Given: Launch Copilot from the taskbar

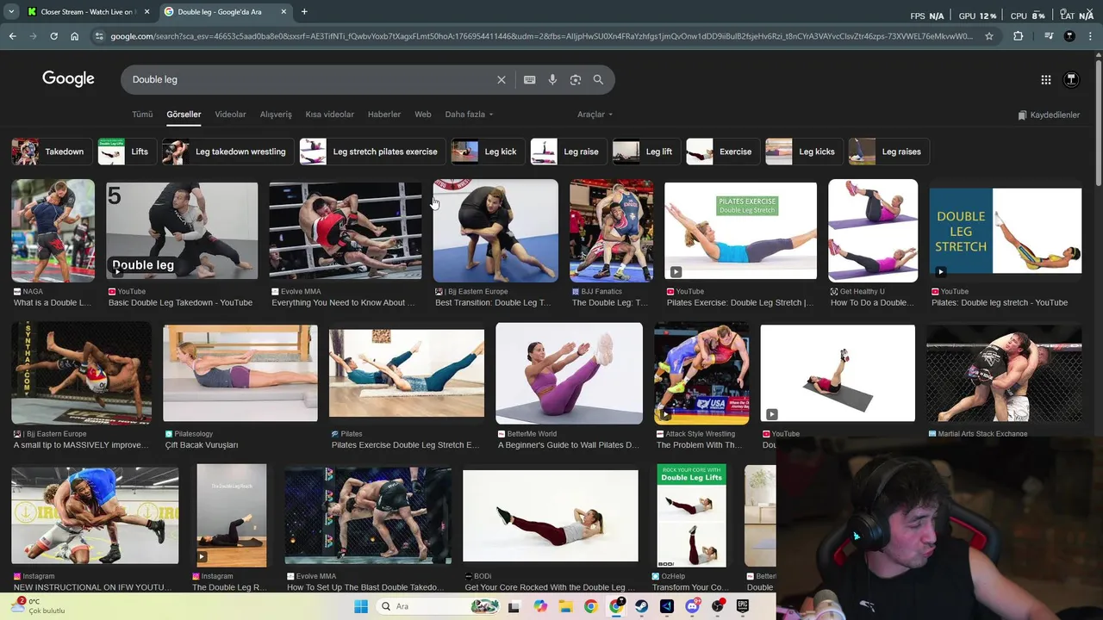Looking at the screenshot, I should [x=540, y=606].
